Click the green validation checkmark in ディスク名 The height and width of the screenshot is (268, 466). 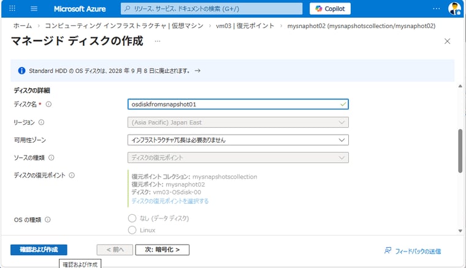tap(343, 104)
